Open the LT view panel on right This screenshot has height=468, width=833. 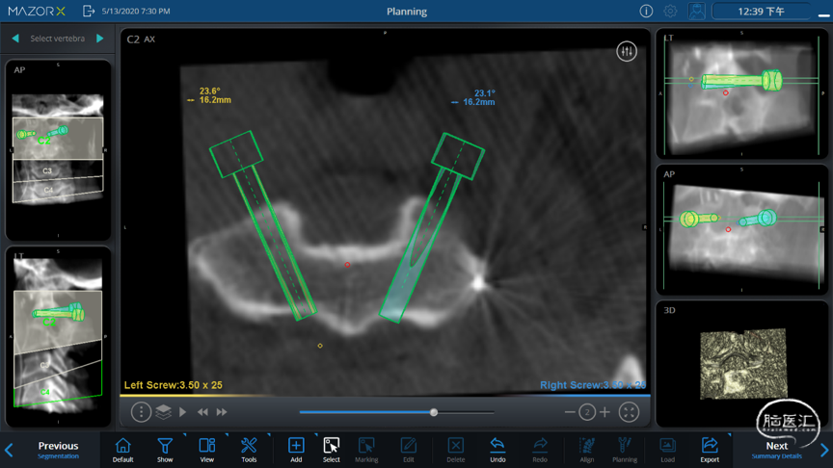[x=741, y=93]
